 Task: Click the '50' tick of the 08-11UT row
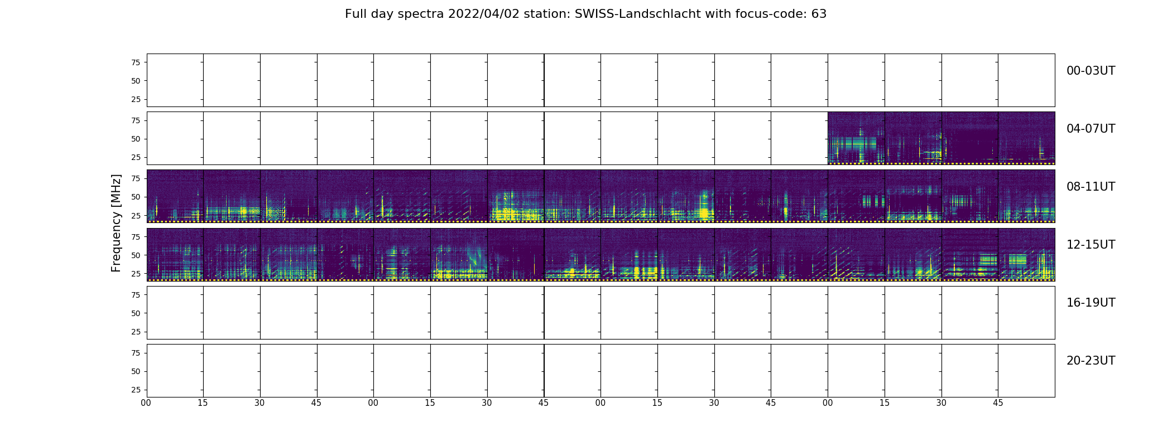pos(136,197)
